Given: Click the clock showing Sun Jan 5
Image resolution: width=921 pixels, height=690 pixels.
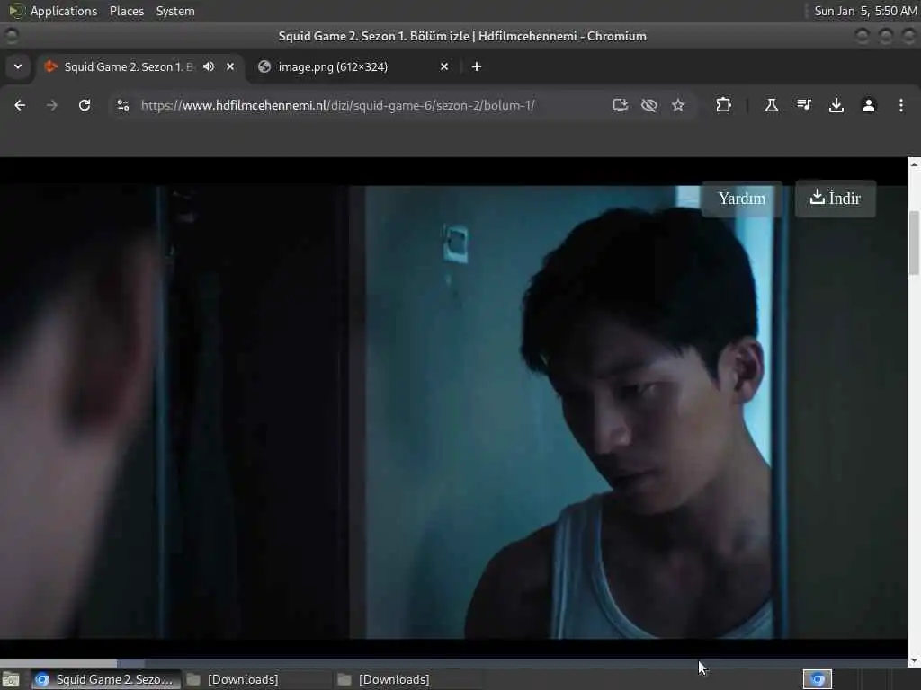Looking at the screenshot, I should point(865,11).
